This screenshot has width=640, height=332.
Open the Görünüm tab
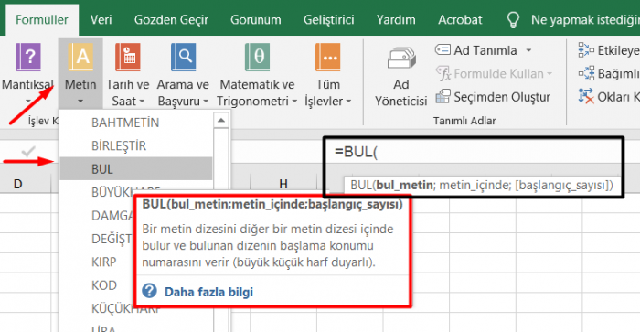click(255, 19)
